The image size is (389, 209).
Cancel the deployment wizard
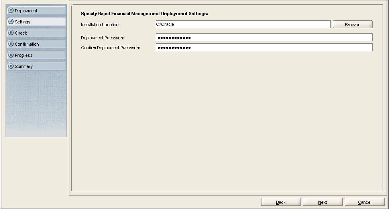[x=364, y=202]
